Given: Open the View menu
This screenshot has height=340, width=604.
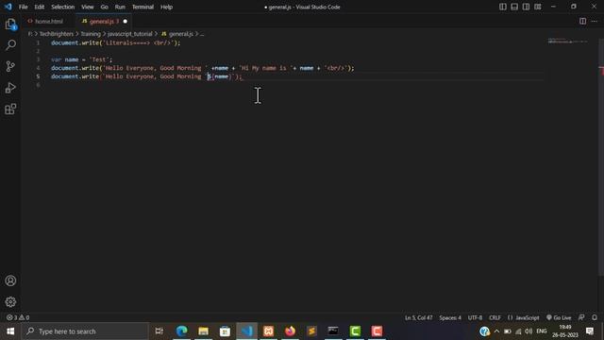Looking at the screenshot, I should pos(88,7).
